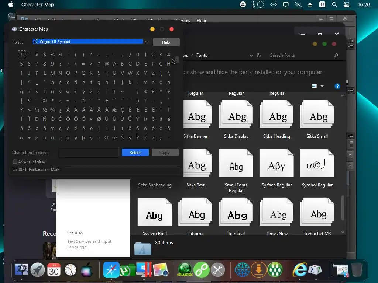
Task: Open Finder from the dock
Action: pyautogui.click(x=21, y=269)
